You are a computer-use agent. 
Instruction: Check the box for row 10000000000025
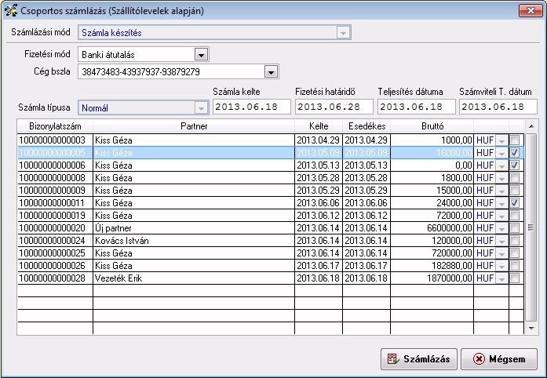click(515, 253)
